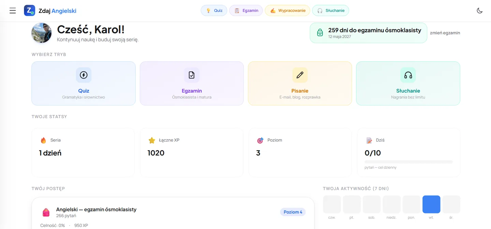
Task: Click the pencil Pisanie icon
Action: tap(300, 75)
